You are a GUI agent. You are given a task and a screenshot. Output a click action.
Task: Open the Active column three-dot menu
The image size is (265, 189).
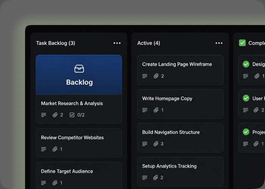point(219,43)
